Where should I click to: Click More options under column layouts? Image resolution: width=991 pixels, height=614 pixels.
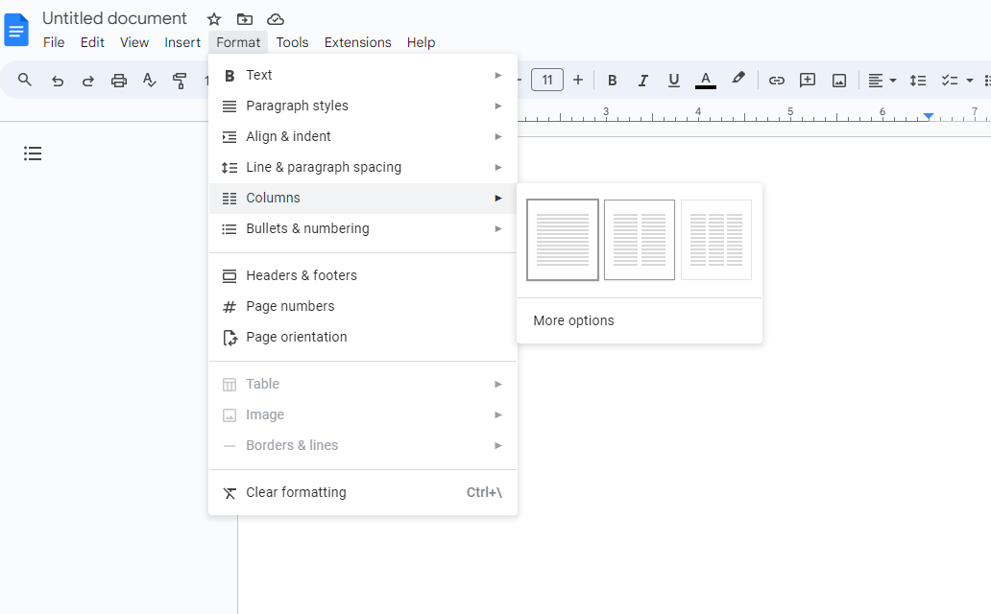click(572, 320)
